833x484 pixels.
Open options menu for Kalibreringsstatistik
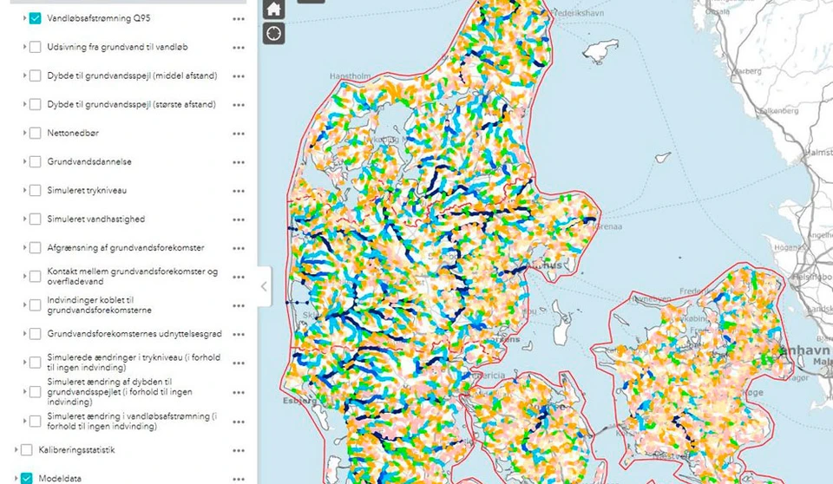[239, 450]
